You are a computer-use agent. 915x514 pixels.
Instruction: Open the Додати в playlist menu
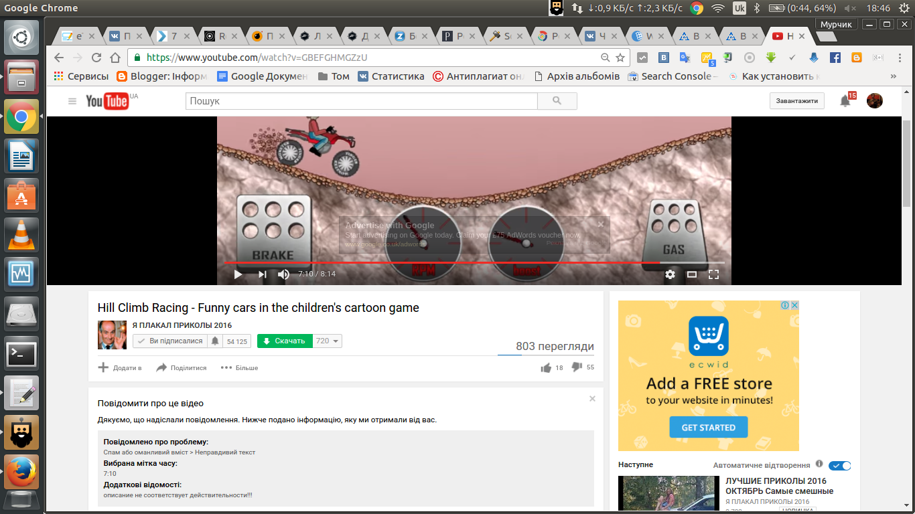click(x=120, y=367)
